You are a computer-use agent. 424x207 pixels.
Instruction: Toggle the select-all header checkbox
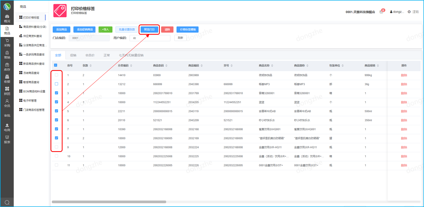(x=56, y=65)
